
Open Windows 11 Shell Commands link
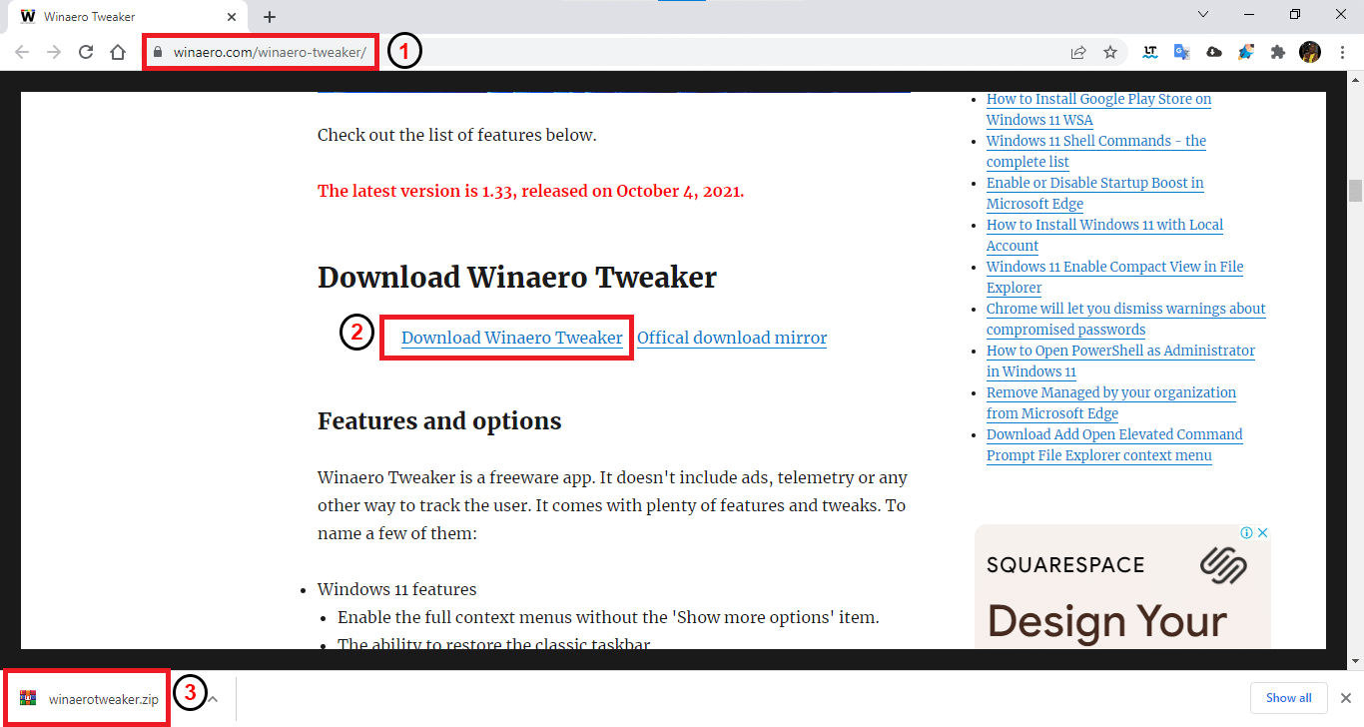(x=1096, y=151)
